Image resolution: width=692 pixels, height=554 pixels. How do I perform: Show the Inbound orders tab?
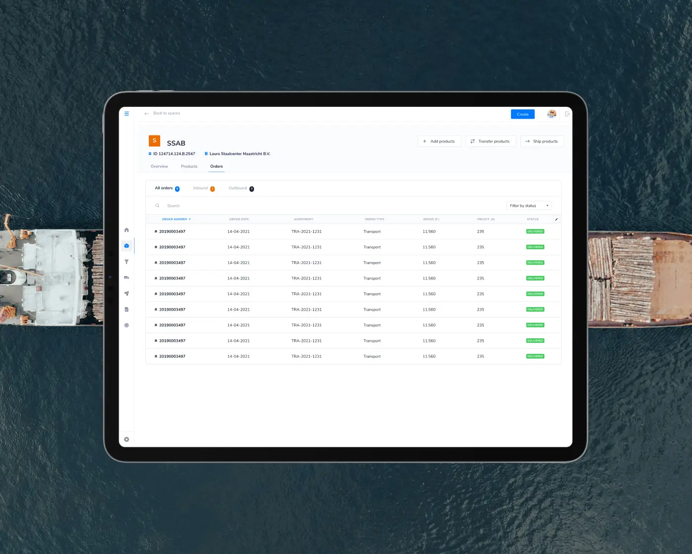(201, 188)
